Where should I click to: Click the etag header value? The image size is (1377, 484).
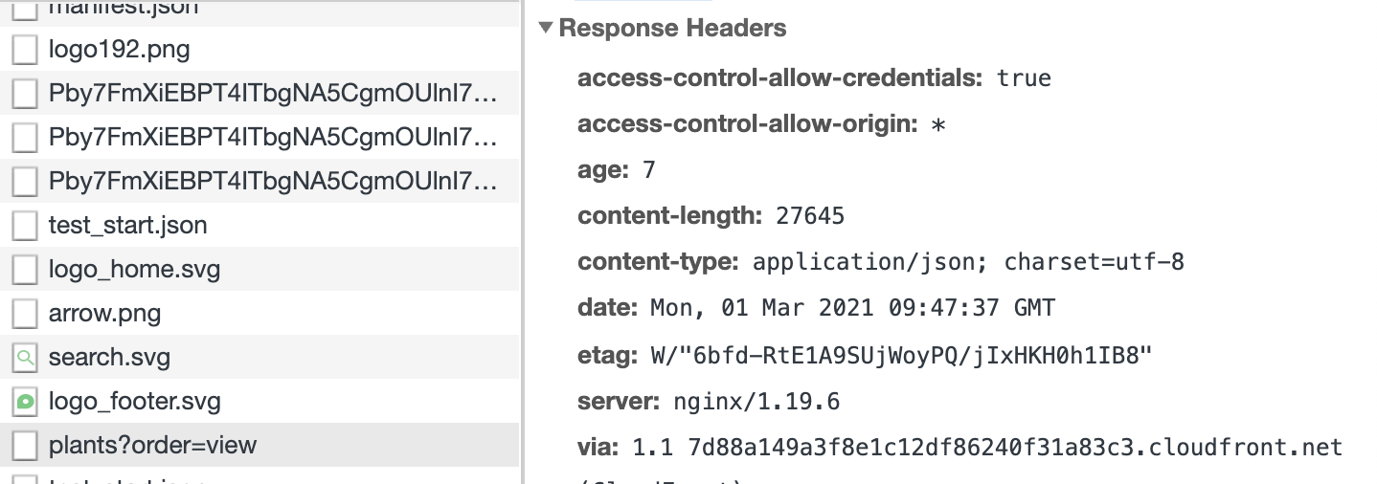(898, 357)
